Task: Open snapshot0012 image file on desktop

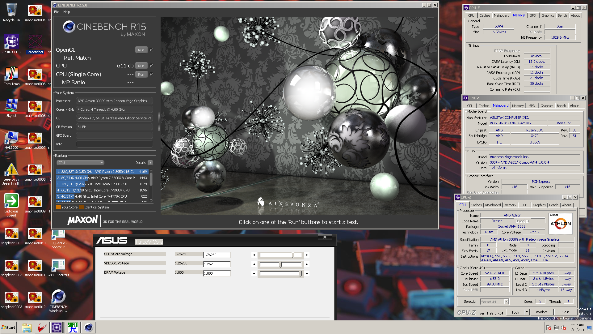Action: pyautogui.click(x=35, y=299)
